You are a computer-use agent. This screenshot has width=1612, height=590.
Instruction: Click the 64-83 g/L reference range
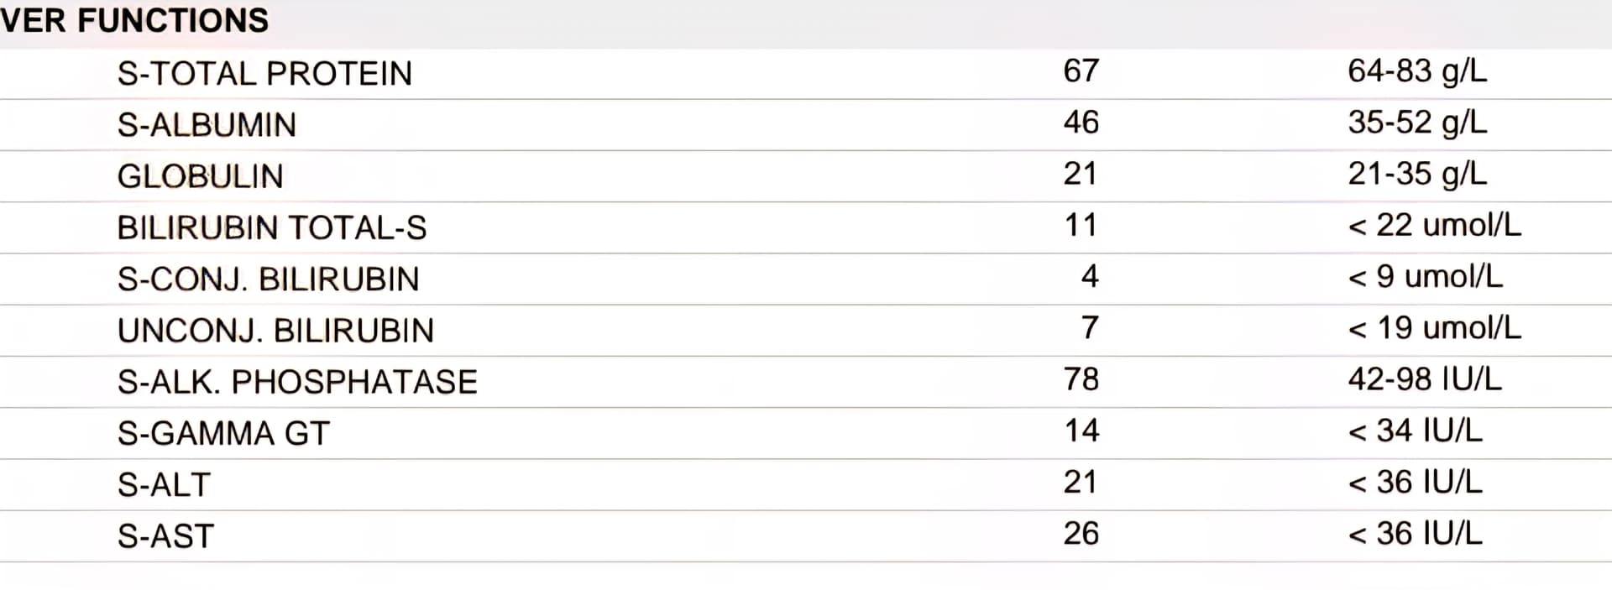[1417, 71]
